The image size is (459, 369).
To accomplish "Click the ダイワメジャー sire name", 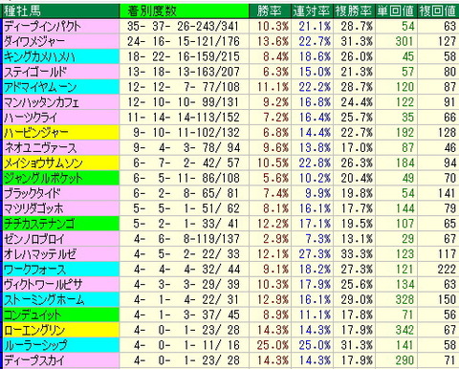I will [61, 41].
